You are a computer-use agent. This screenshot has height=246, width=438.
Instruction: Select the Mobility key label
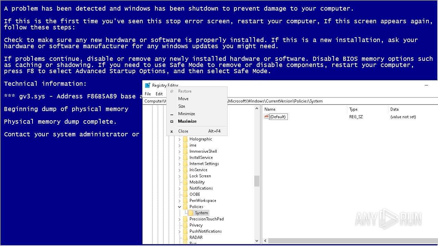197,182
